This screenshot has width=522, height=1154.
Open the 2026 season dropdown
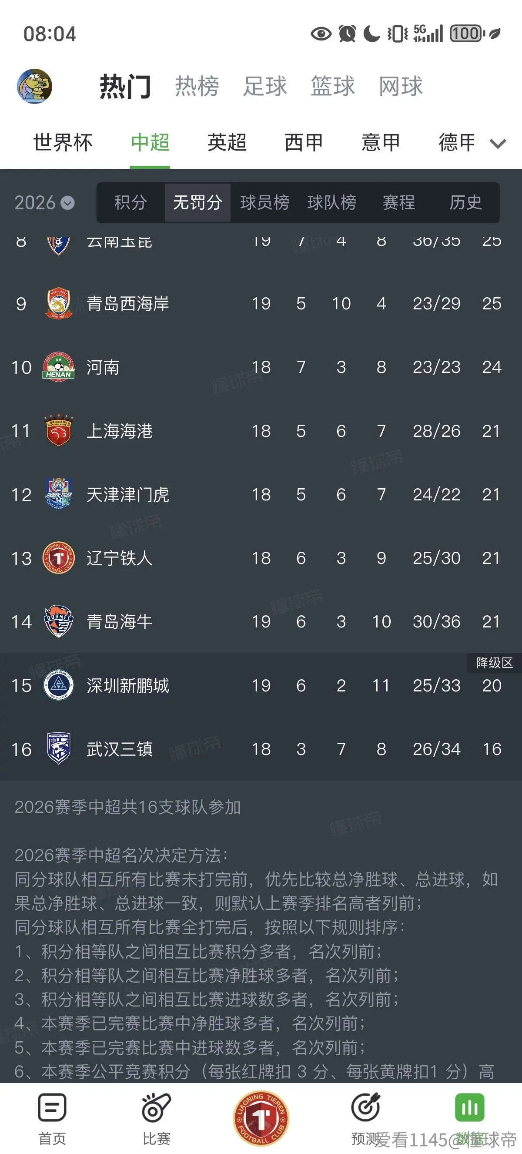tap(44, 202)
